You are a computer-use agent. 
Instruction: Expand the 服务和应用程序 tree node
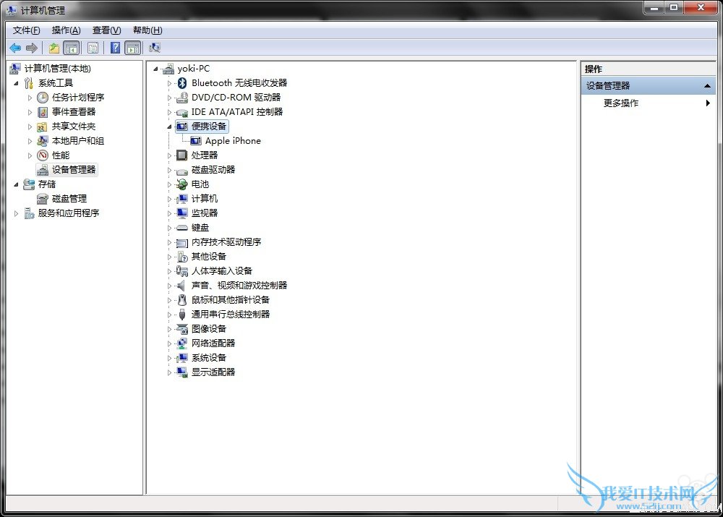[17, 213]
